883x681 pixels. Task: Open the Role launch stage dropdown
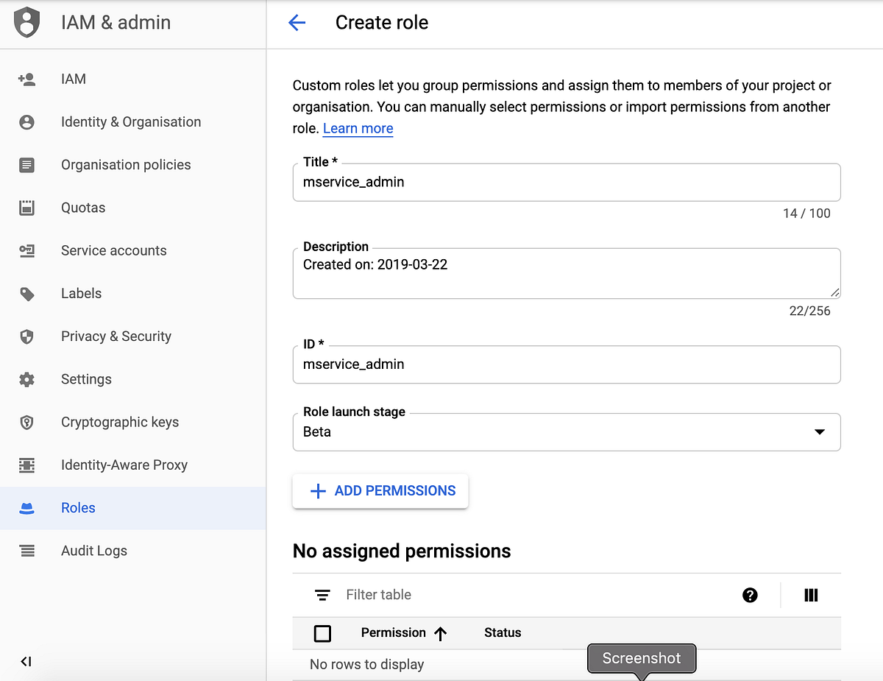[819, 432]
